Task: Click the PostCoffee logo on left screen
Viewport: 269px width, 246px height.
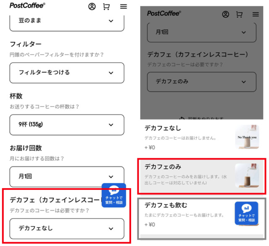Action: point(27,5)
